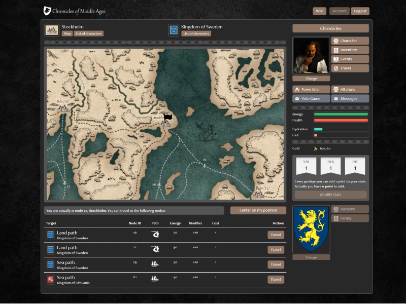406x304 pixels.
Task: View the Family panel
Action: (x=349, y=218)
